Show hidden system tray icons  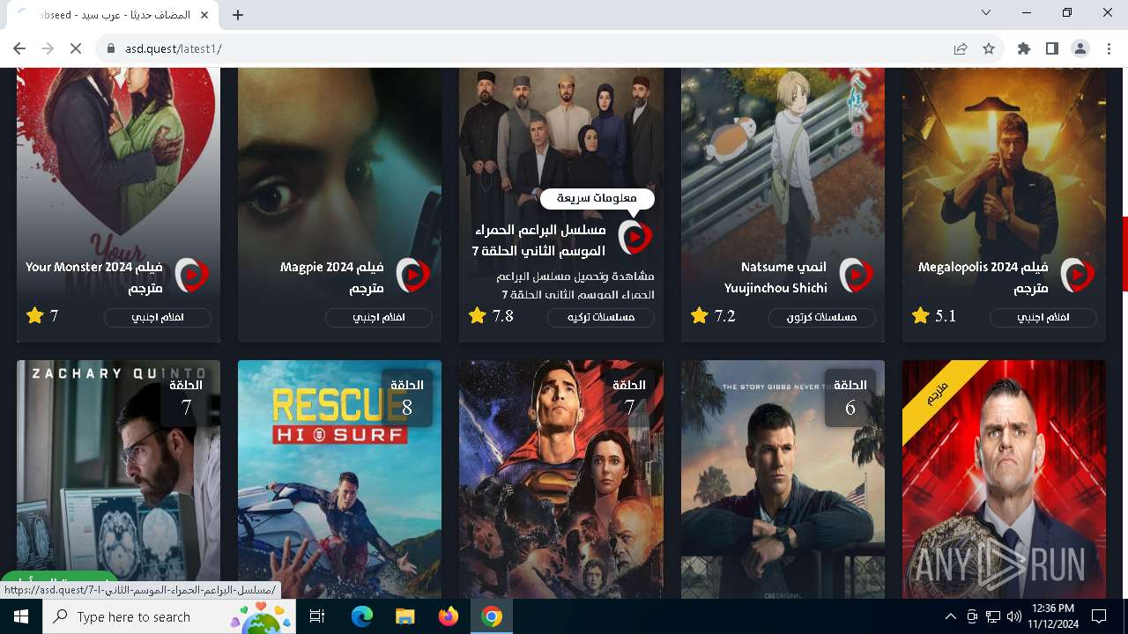951,616
